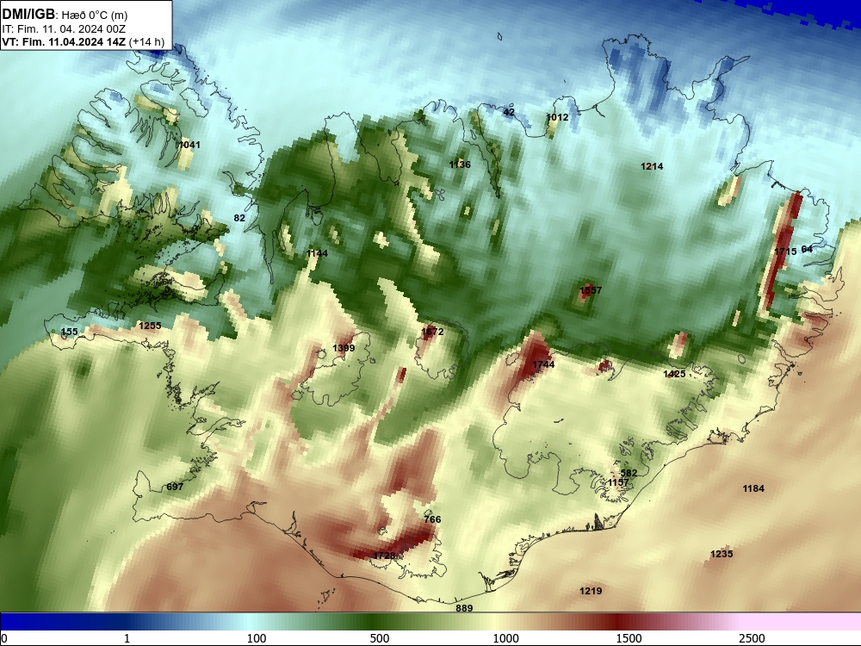Click the DMI/IGB title text
Viewport: 861px width, 646px height.
pyautogui.click(x=28, y=15)
